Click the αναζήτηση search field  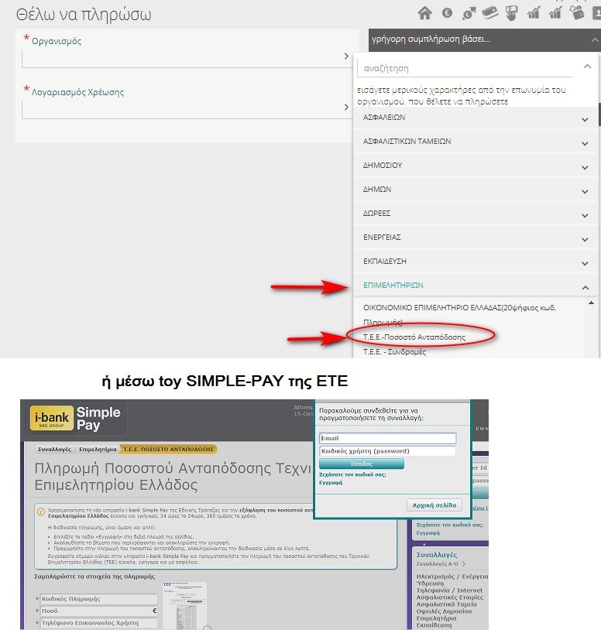(x=465, y=69)
